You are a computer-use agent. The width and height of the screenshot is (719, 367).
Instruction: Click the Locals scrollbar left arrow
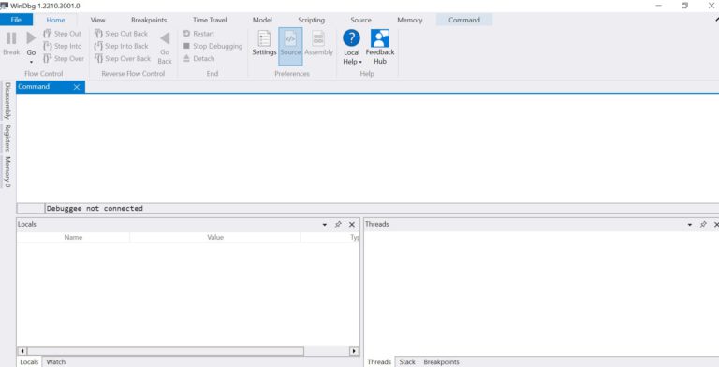pyautogui.click(x=22, y=351)
